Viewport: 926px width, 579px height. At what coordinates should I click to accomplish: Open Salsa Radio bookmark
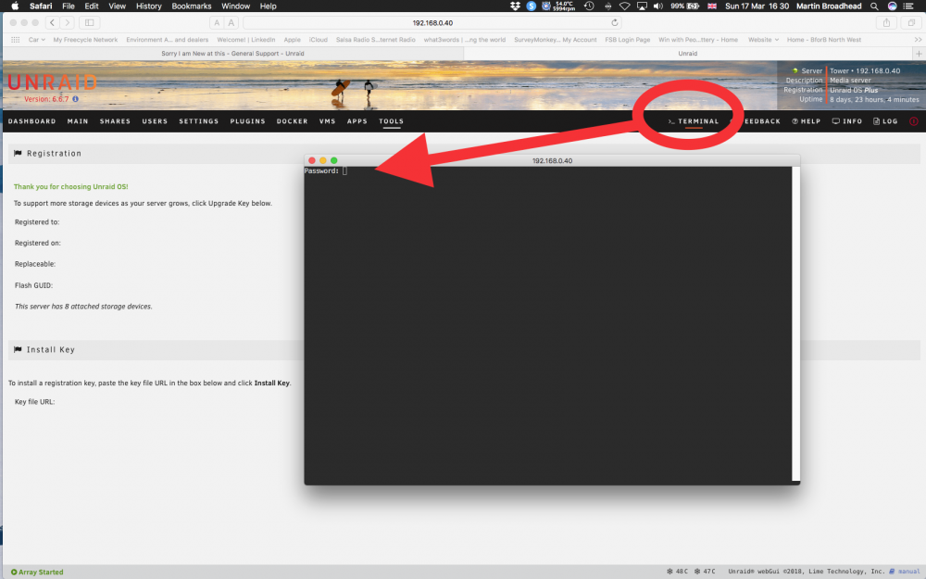(375, 40)
